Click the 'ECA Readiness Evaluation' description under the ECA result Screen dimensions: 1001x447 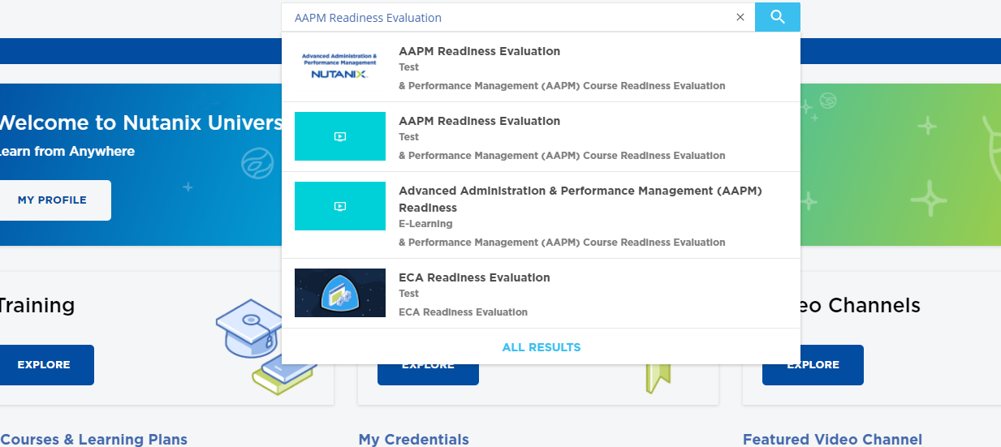click(463, 312)
